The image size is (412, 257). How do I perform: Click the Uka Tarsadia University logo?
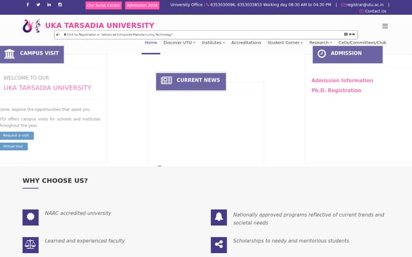[x=32, y=26]
